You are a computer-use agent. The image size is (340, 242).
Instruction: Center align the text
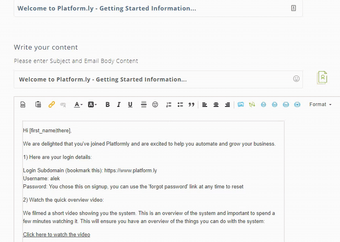[216, 105]
